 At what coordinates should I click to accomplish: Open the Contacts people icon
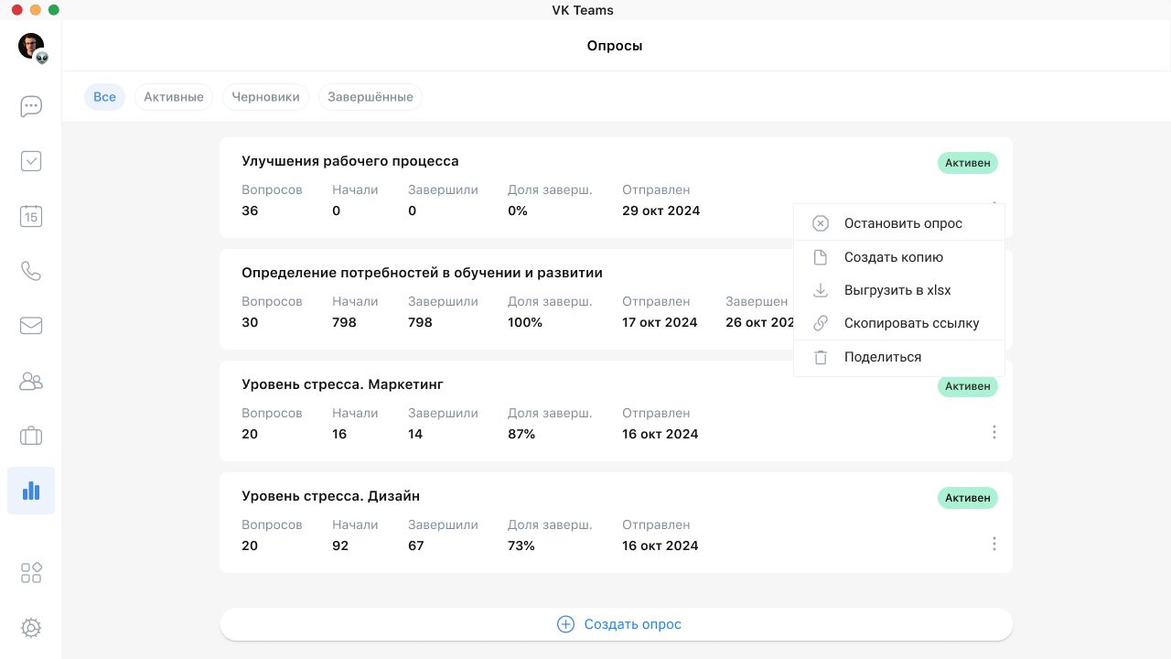(x=31, y=381)
